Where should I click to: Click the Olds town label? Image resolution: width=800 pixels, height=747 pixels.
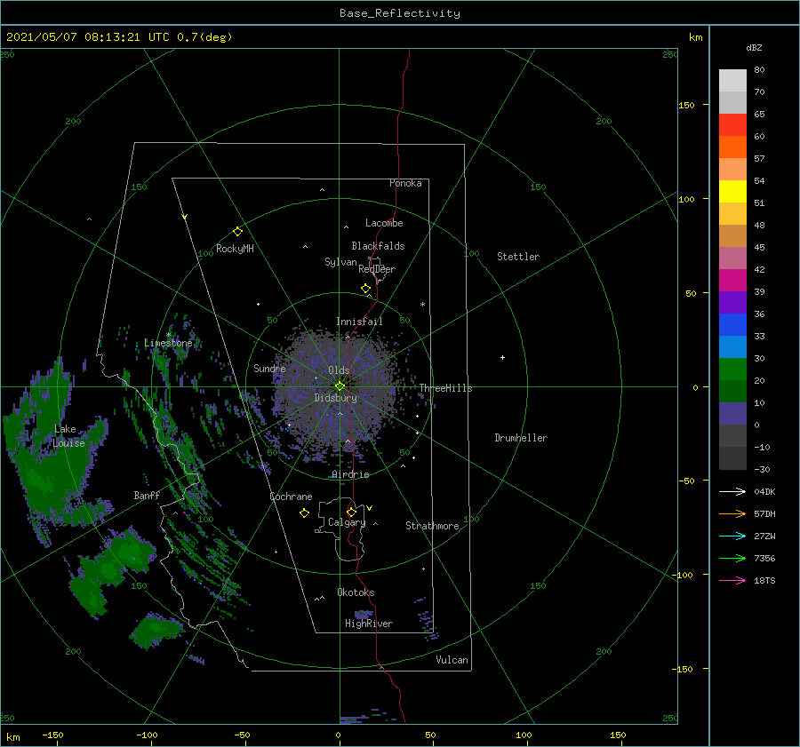point(339,370)
